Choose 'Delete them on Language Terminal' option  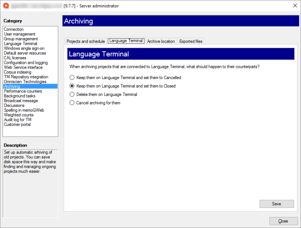[103, 94]
